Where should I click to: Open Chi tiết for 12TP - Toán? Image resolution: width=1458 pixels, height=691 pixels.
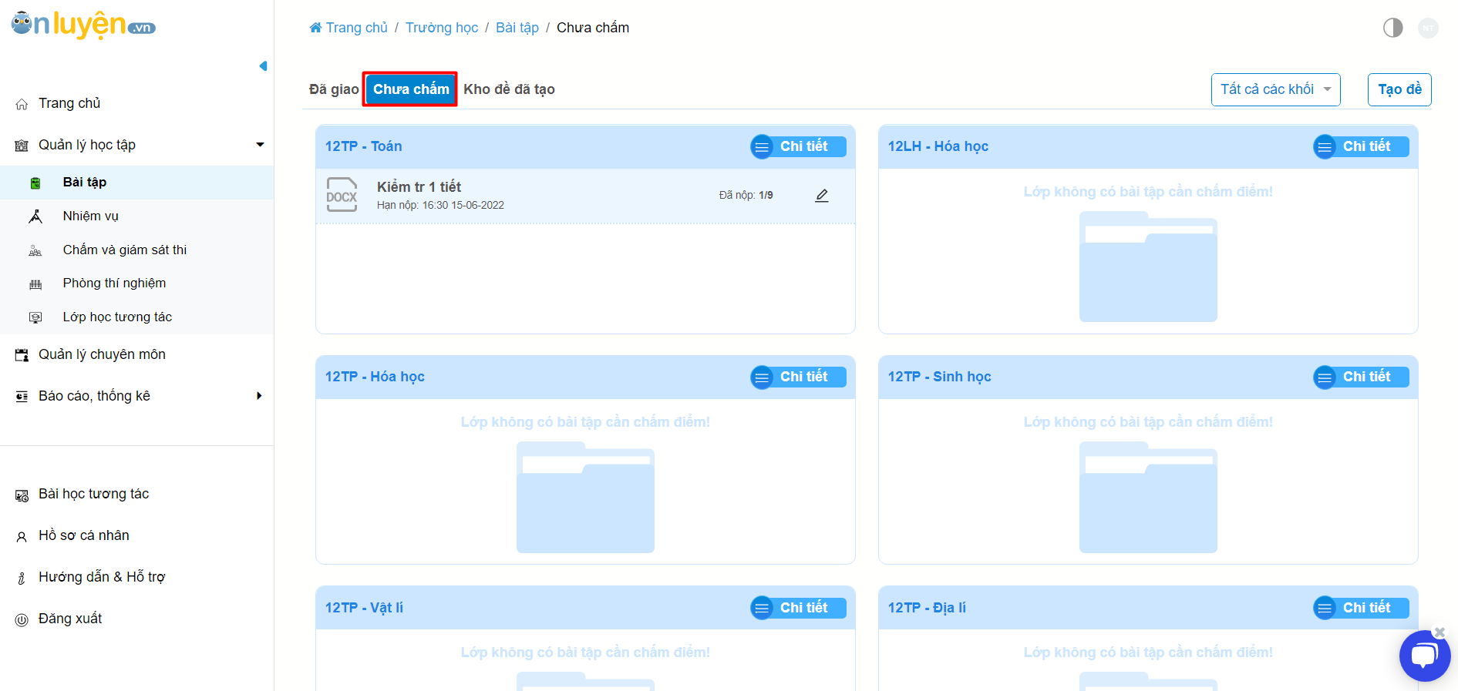pos(798,146)
